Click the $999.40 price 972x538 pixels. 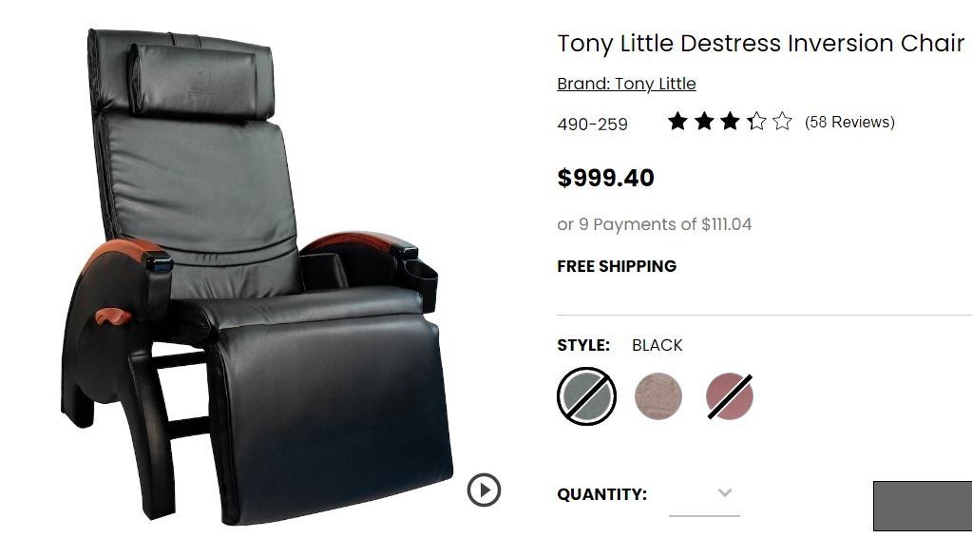click(605, 178)
